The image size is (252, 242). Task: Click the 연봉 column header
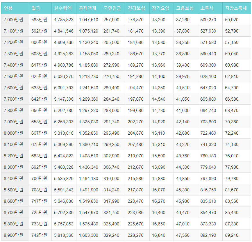click(x=15, y=8)
